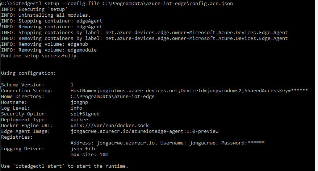Click the "Runtime setup successfully" message
This screenshot has width=318, height=171.
pyautogui.click(x=40, y=56)
